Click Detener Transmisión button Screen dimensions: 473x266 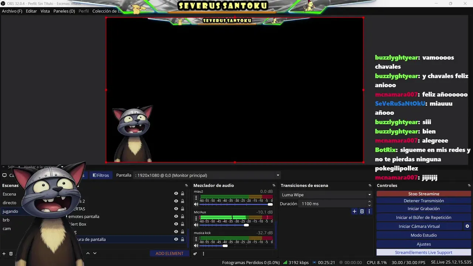pos(424,201)
